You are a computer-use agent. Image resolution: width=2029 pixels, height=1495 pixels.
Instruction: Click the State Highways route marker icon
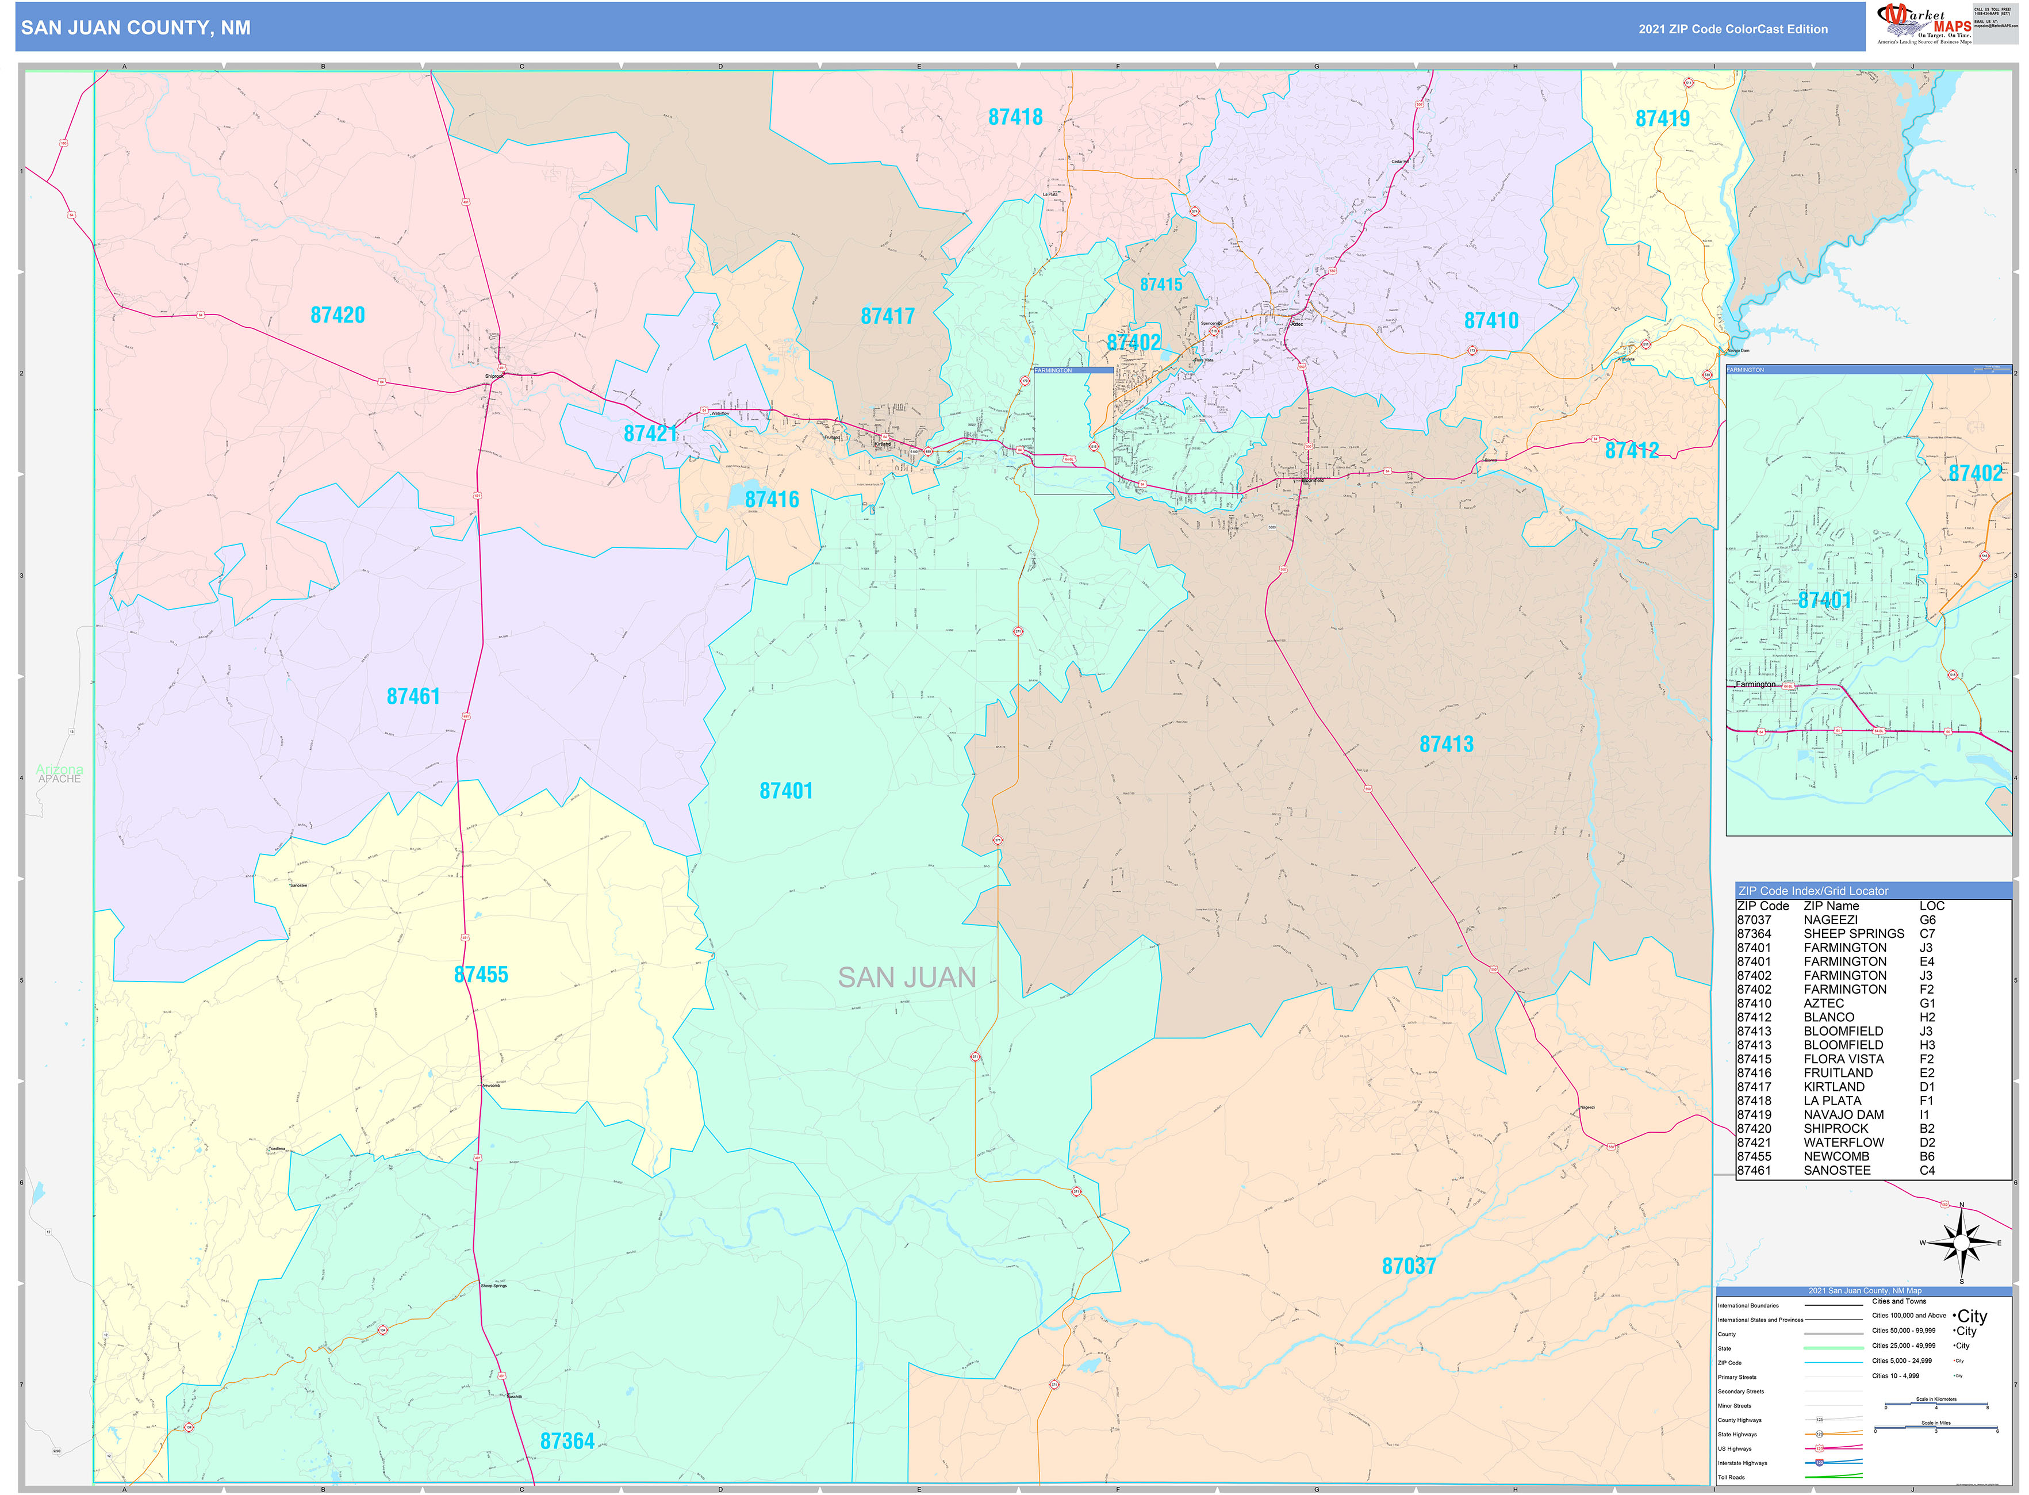[1820, 1435]
